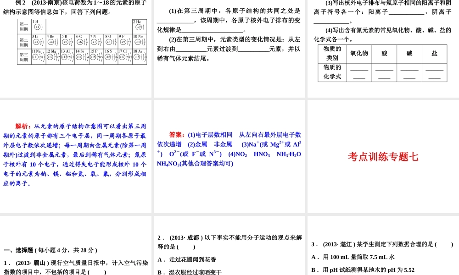Click option B 湿衣服经过晾晒变干

(x=190, y=272)
